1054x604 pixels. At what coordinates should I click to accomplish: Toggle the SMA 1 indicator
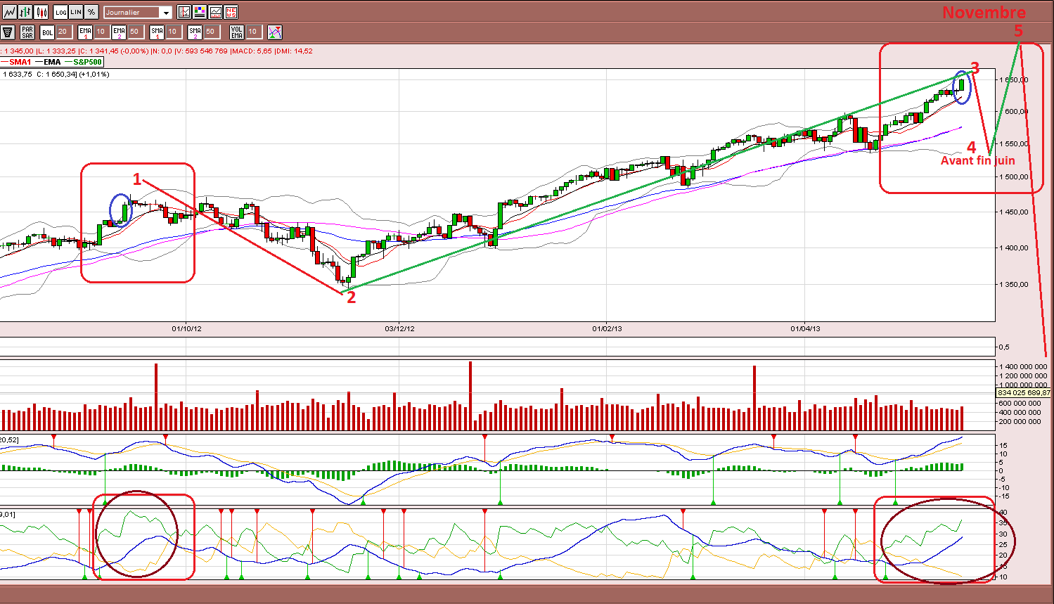point(157,32)
